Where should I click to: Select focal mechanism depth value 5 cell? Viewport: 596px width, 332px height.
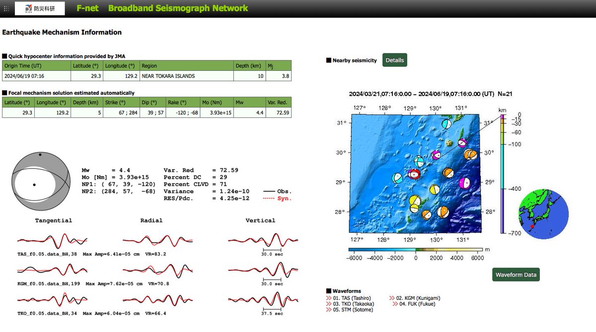tap(87, 112)
